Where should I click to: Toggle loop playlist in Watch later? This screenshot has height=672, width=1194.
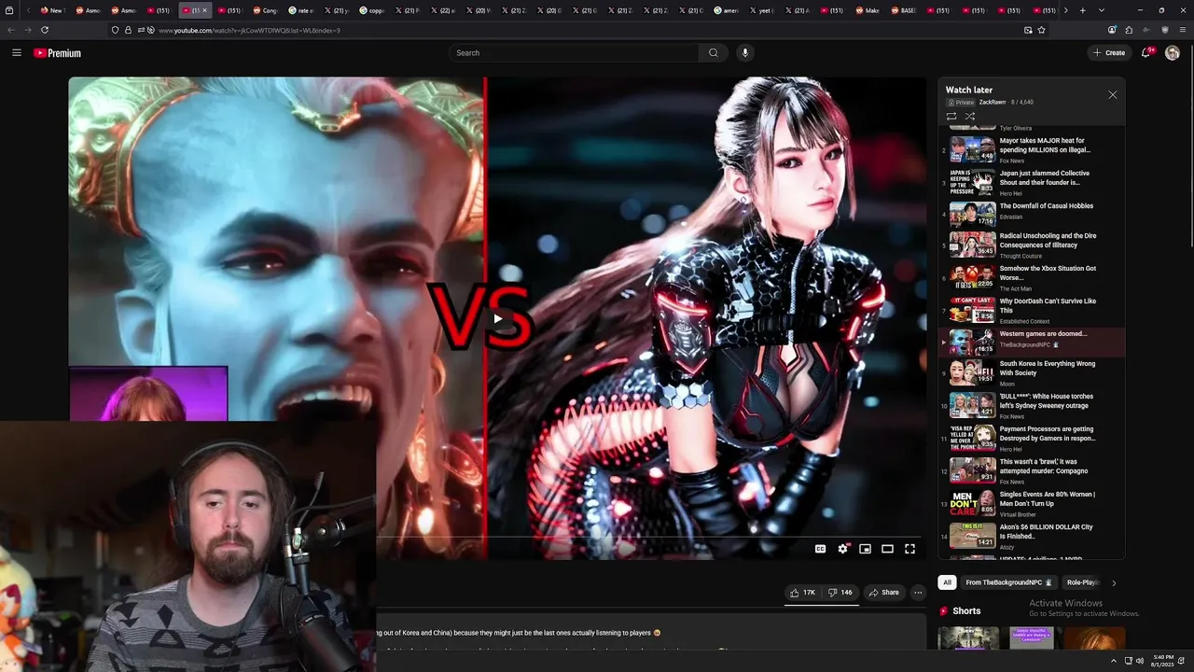(951, 117)
